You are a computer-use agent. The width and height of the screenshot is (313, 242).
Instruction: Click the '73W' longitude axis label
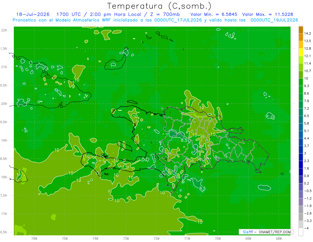tap(126, 239)
